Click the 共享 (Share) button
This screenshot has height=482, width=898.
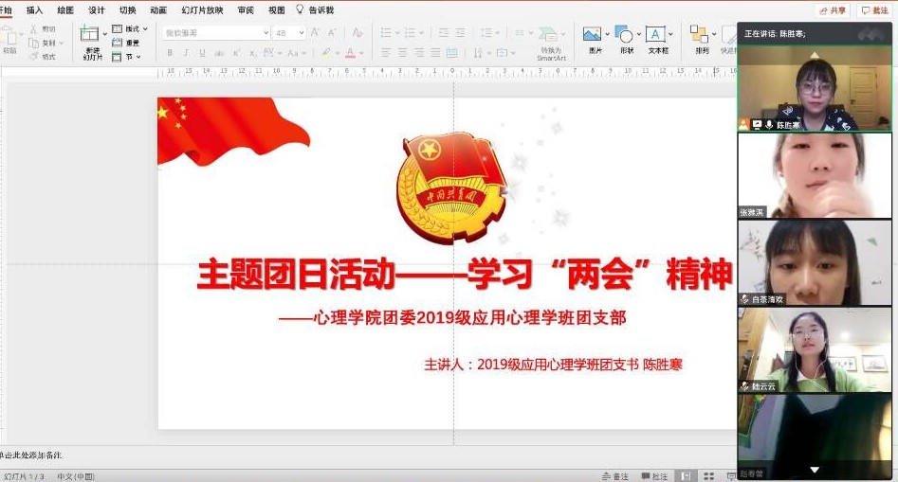point(833,10)
